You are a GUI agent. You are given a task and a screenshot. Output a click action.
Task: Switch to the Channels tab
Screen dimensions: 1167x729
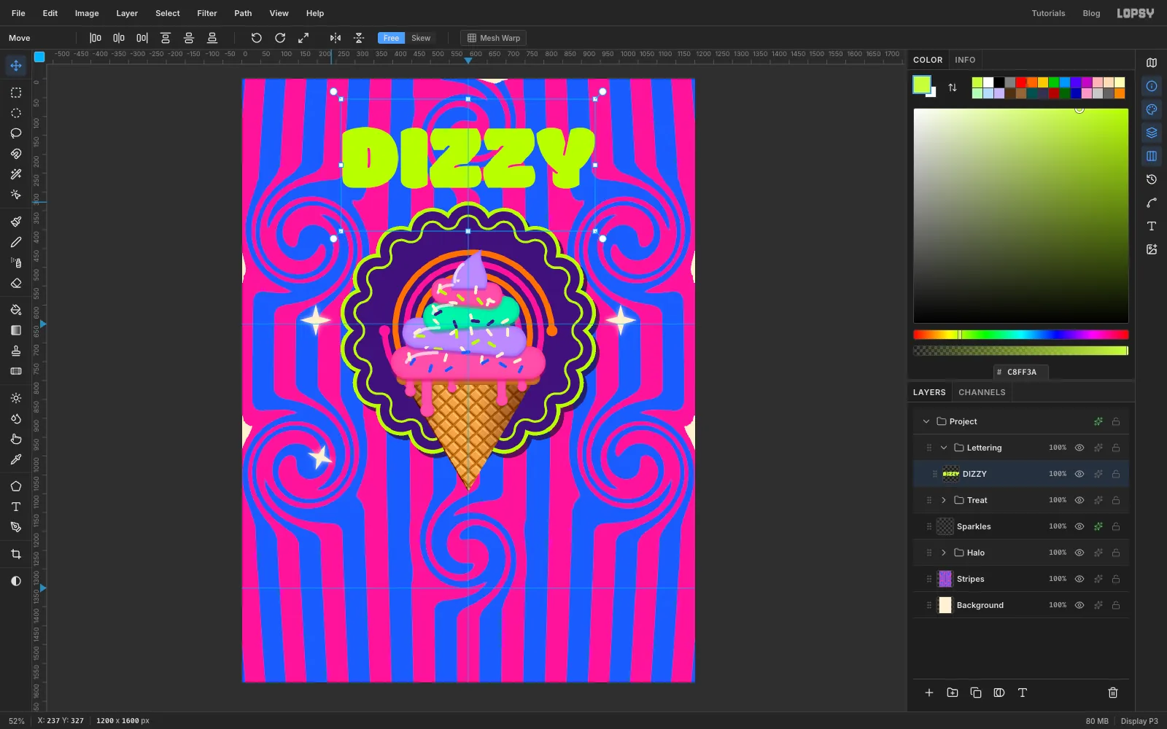tap(982, 392)
